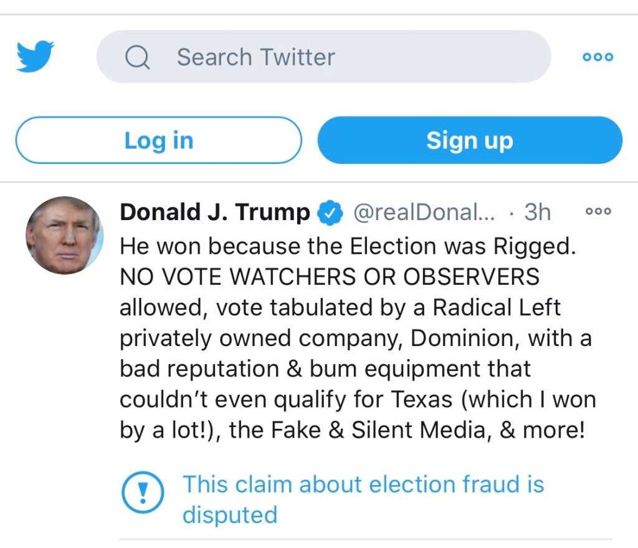The height and width of the screenshot is (548, 638).
Task: Expand the tweet's three-dot options menu
Action: [x=599, y=211]
